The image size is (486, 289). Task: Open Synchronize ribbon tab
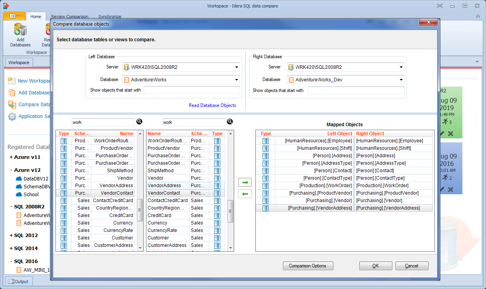[110, 17]
